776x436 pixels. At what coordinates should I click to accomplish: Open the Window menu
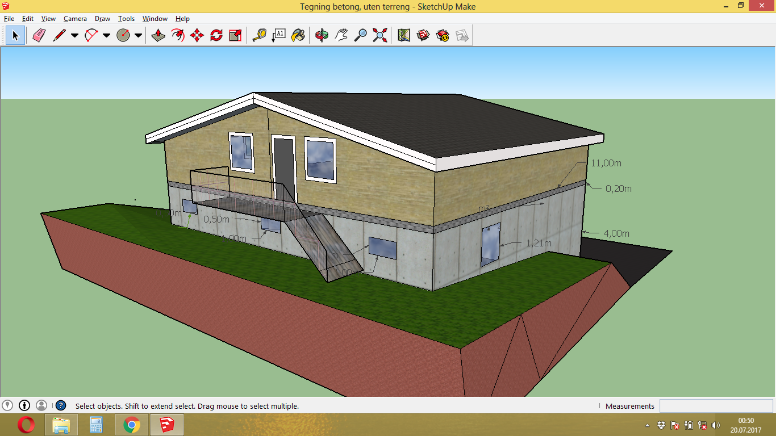coord(155,19)
